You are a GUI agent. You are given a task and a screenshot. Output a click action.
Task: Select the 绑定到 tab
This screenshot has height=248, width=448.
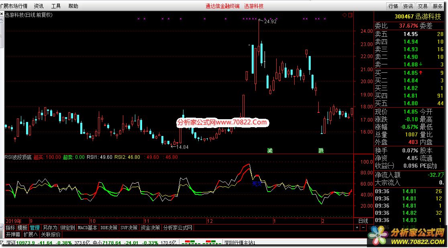pos(67,228)
